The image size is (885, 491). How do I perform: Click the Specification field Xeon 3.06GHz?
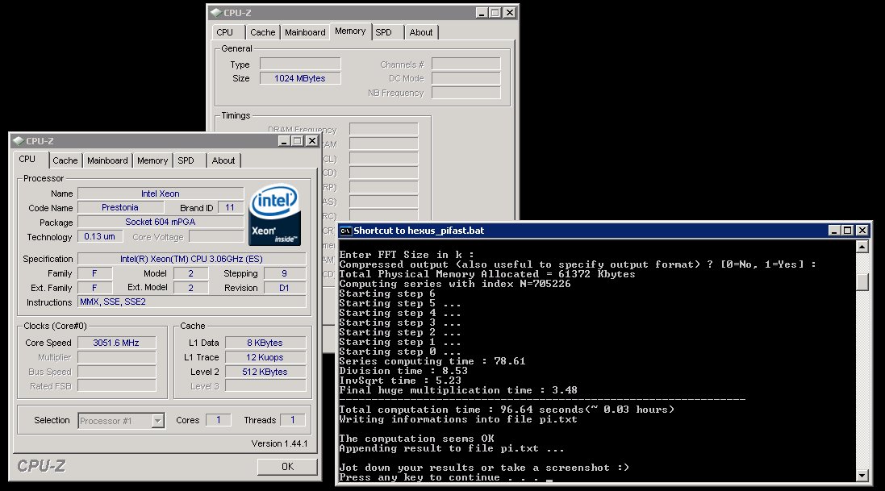[x=191, y=259]
